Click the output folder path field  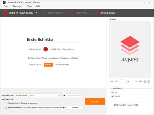[x=42, y=108]
